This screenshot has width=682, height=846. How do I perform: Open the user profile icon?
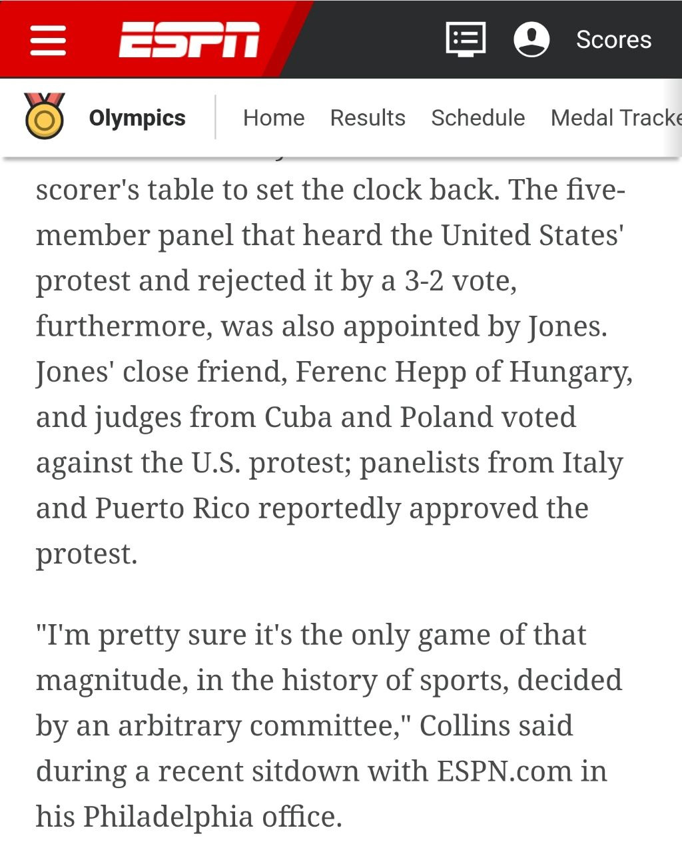[x=531, y=39]
